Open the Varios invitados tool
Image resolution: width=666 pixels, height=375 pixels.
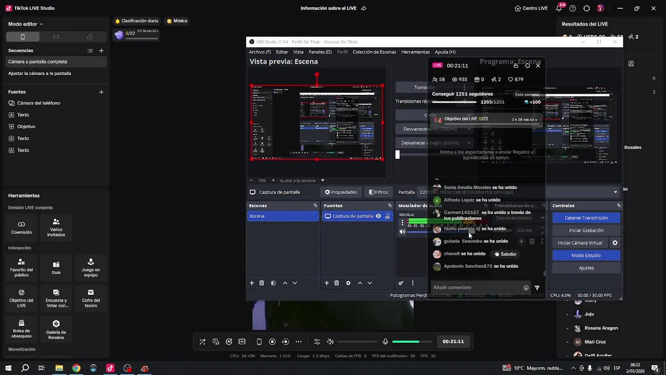pyautogui.click(x=56, y=228)
